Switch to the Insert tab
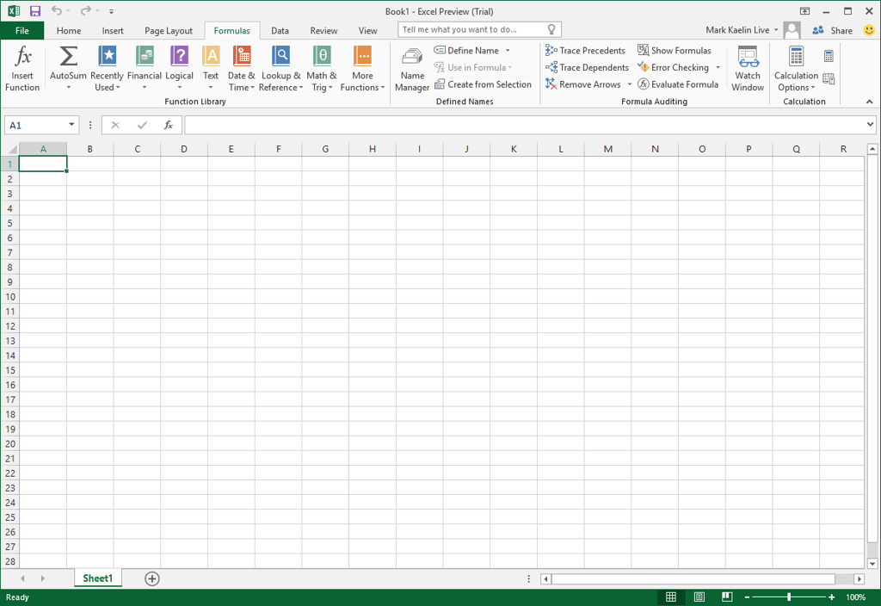 coord(113,30)
